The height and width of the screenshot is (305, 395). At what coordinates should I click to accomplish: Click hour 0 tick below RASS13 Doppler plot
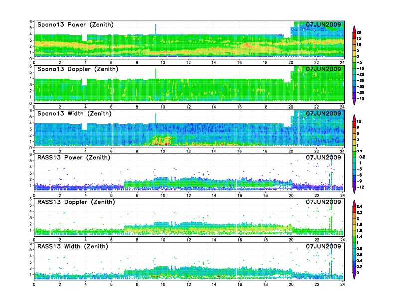[x=34, y=240]
